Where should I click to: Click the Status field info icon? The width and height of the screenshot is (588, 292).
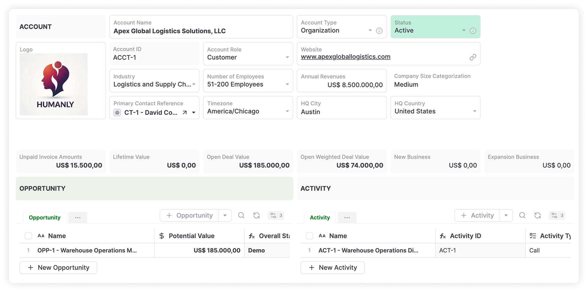pos(473,31)
